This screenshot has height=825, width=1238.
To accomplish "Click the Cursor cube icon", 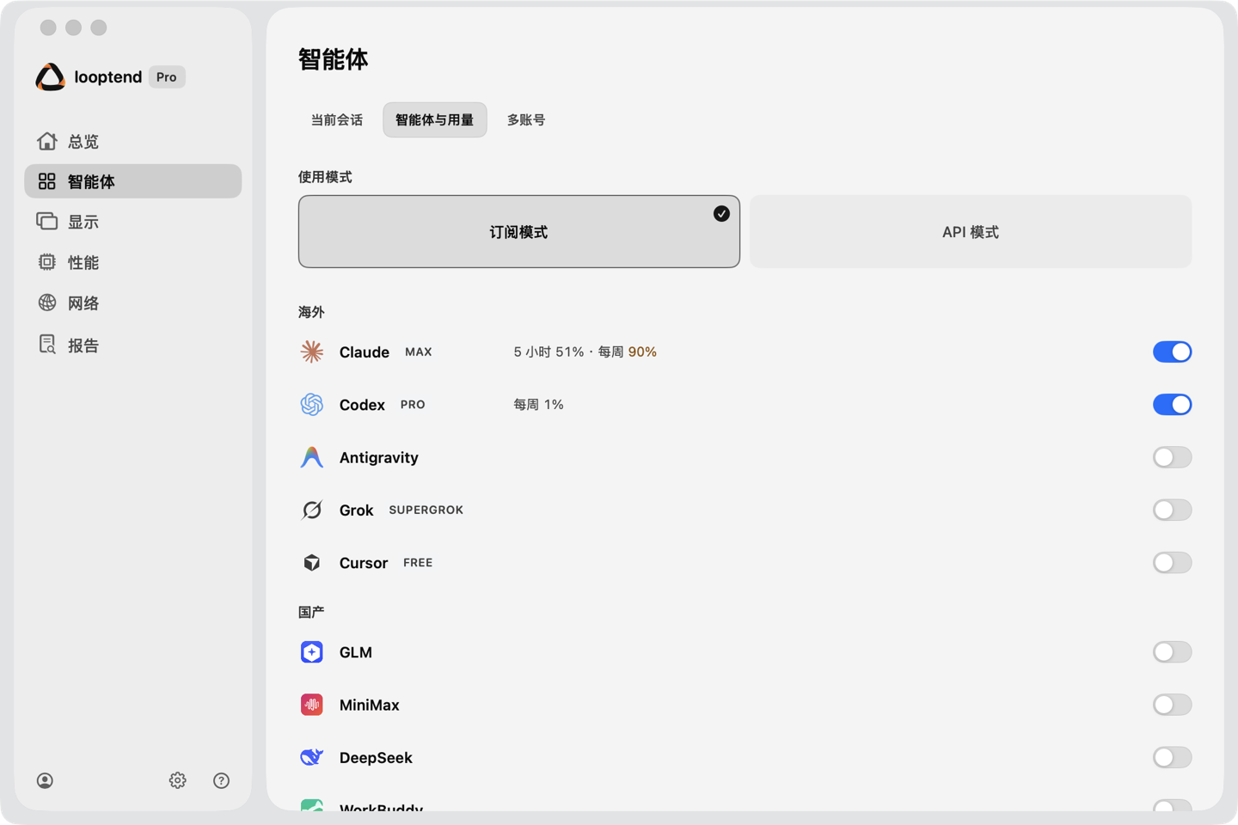I will click(x=312, y=563).
